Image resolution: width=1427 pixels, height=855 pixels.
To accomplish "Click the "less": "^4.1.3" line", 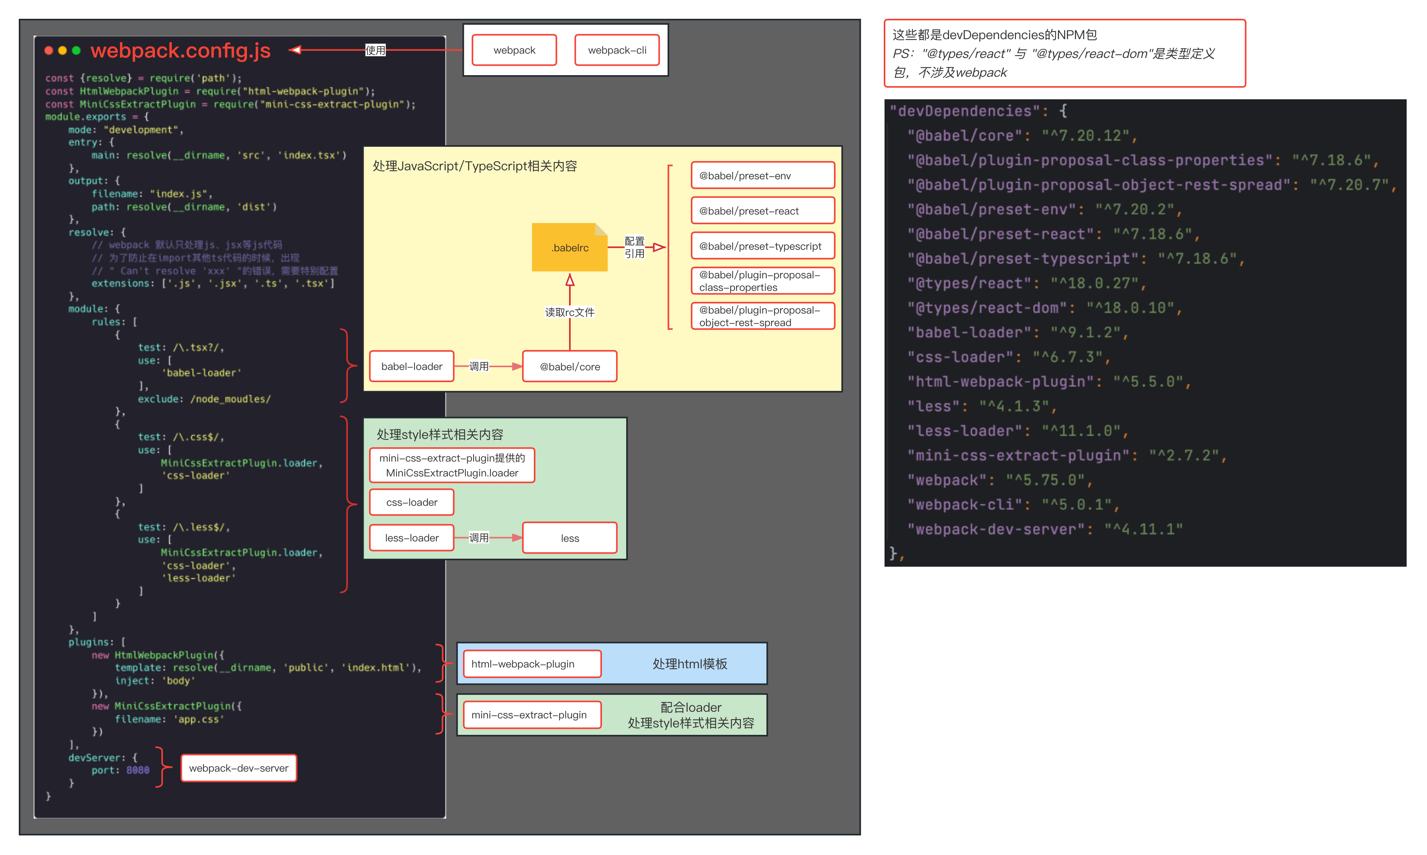I will pyautogui.click(x=982, y=406).
